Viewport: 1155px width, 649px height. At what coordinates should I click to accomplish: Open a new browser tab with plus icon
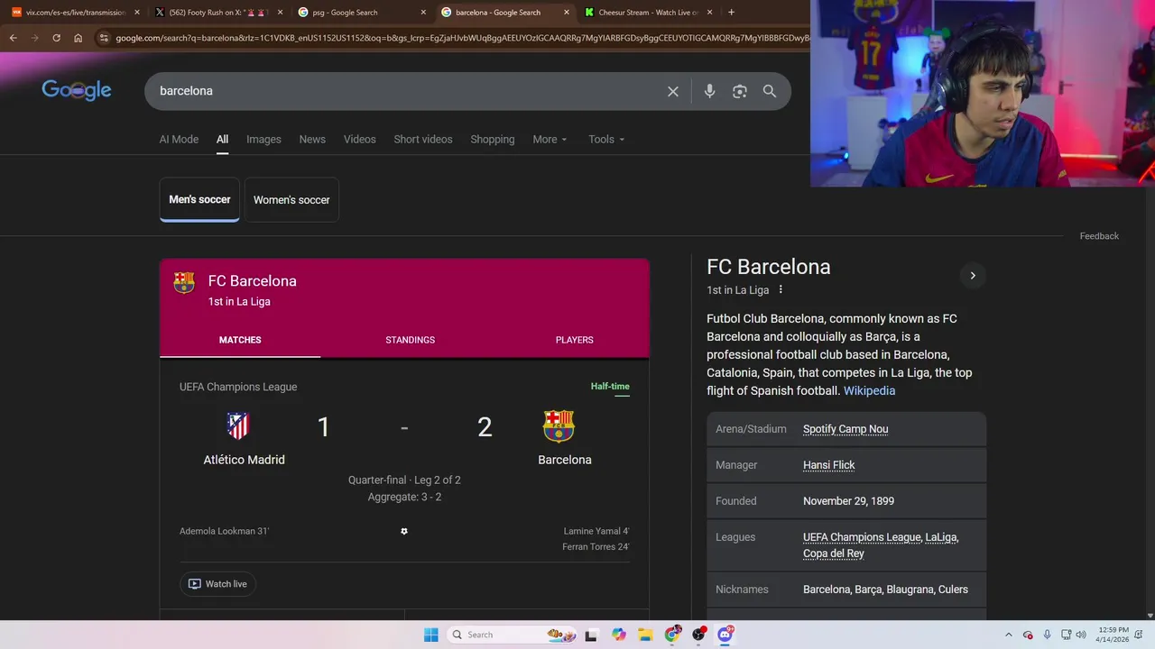click(x=731, y=13)
